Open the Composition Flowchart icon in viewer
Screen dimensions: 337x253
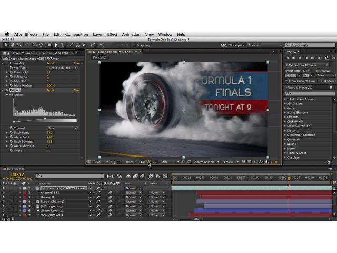point(261,162)
